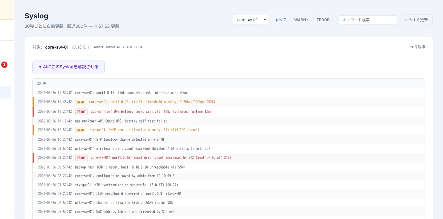Click AIにこのSyslogを解説させる button
The height and width of the screenshot is (219, 443).
[68, 67]
